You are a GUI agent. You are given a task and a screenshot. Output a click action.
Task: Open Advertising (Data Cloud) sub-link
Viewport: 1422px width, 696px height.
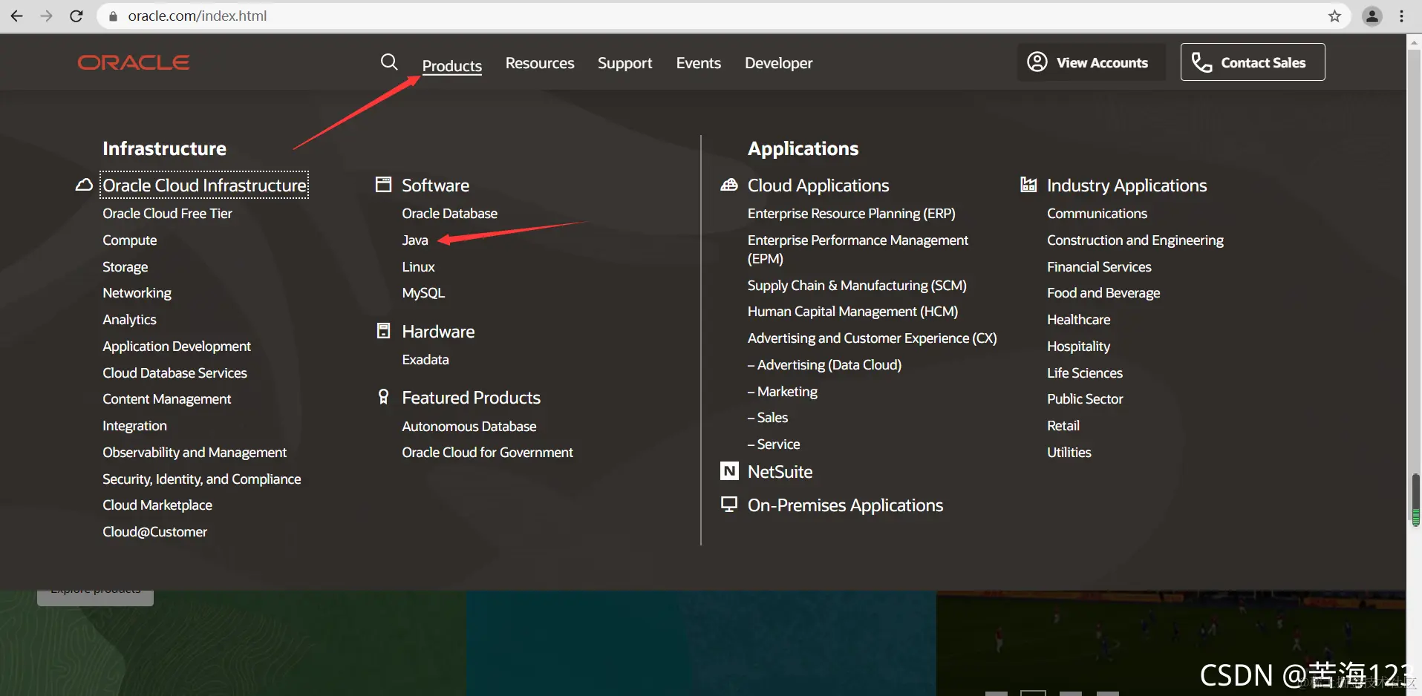click(825, 364)
